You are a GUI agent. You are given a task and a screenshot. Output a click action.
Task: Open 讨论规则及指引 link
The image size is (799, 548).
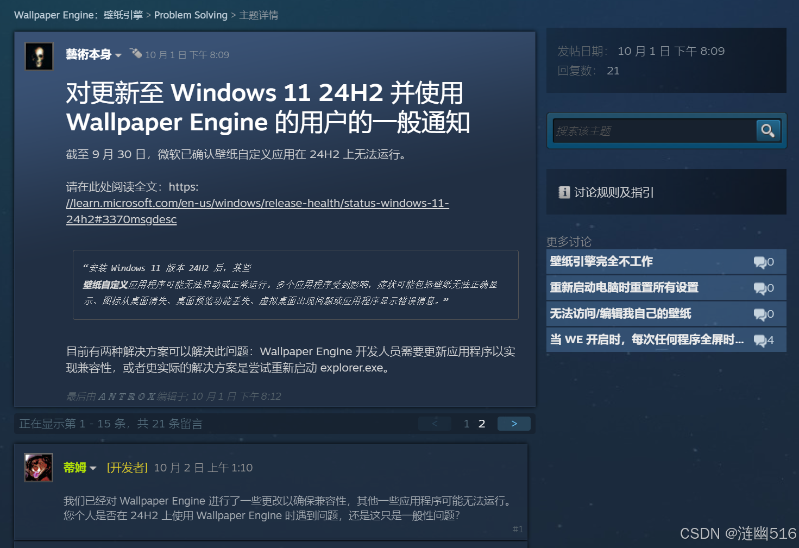point(614,192)
